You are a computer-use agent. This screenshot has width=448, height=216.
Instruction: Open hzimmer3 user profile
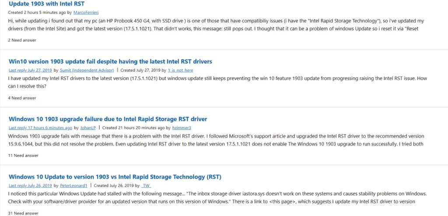tap(182, 128)
